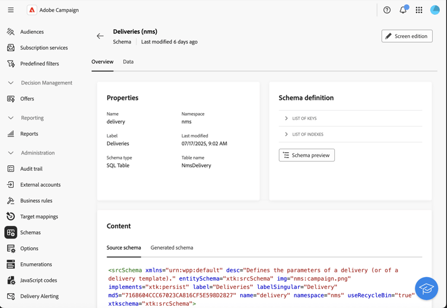447x308 pixels.
Task: Open the hamburger navigation menu
Action: coord(11,10)
